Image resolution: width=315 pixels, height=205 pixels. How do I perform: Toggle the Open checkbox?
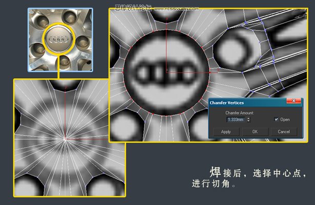(x=277, y=119)
